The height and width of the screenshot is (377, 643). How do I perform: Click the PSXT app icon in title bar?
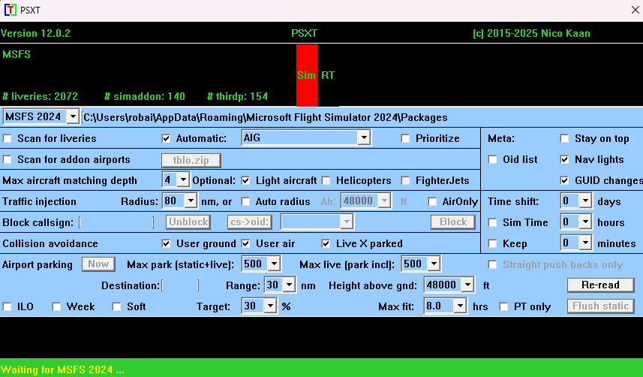coord(10,10)
